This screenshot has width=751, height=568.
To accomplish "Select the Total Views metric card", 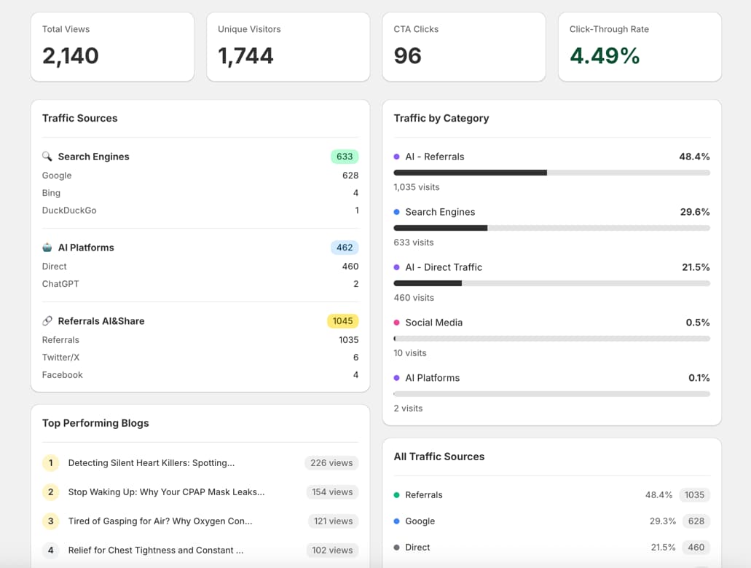I will coord(112,46).
